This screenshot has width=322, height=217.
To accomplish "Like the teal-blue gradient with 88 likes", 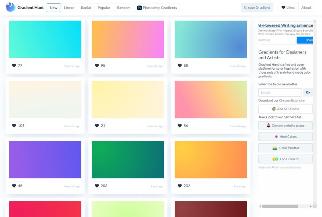I will [x=183, y=66].
